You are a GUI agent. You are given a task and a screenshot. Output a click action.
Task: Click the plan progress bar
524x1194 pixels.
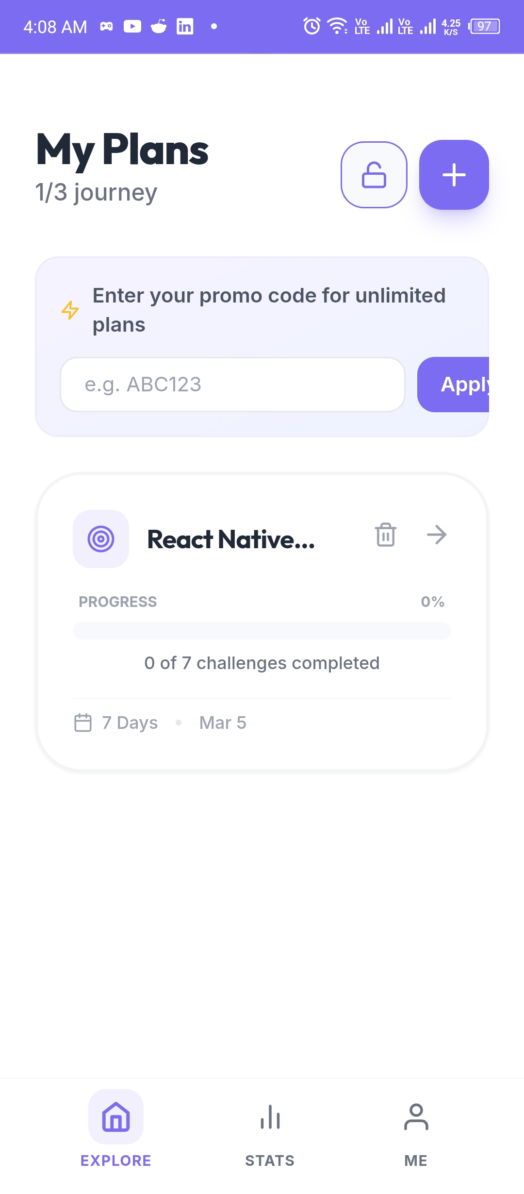(262, 631)
